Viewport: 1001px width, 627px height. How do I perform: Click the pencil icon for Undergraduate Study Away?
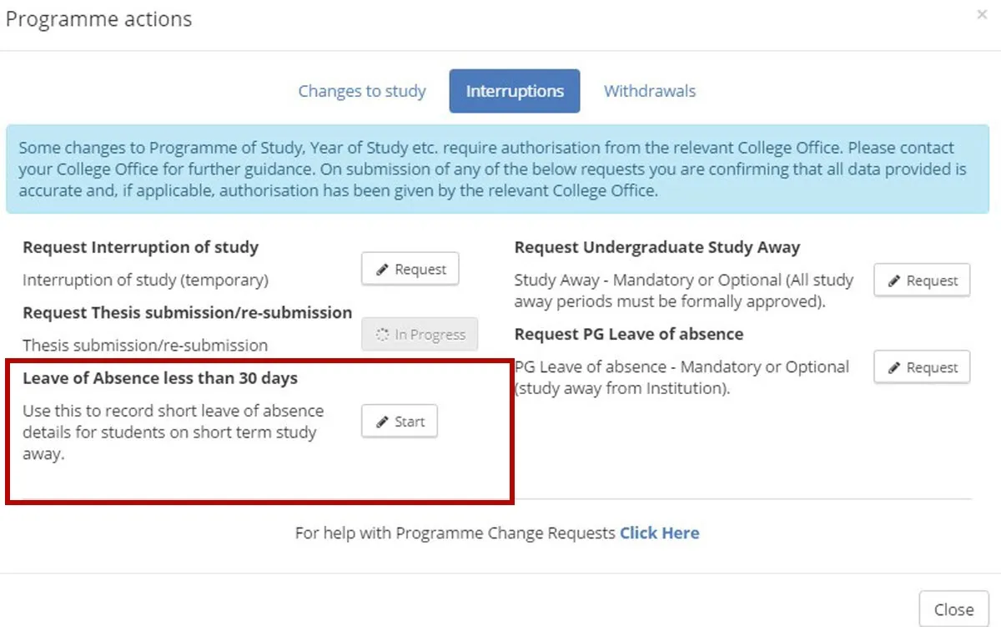click(894, 281)
